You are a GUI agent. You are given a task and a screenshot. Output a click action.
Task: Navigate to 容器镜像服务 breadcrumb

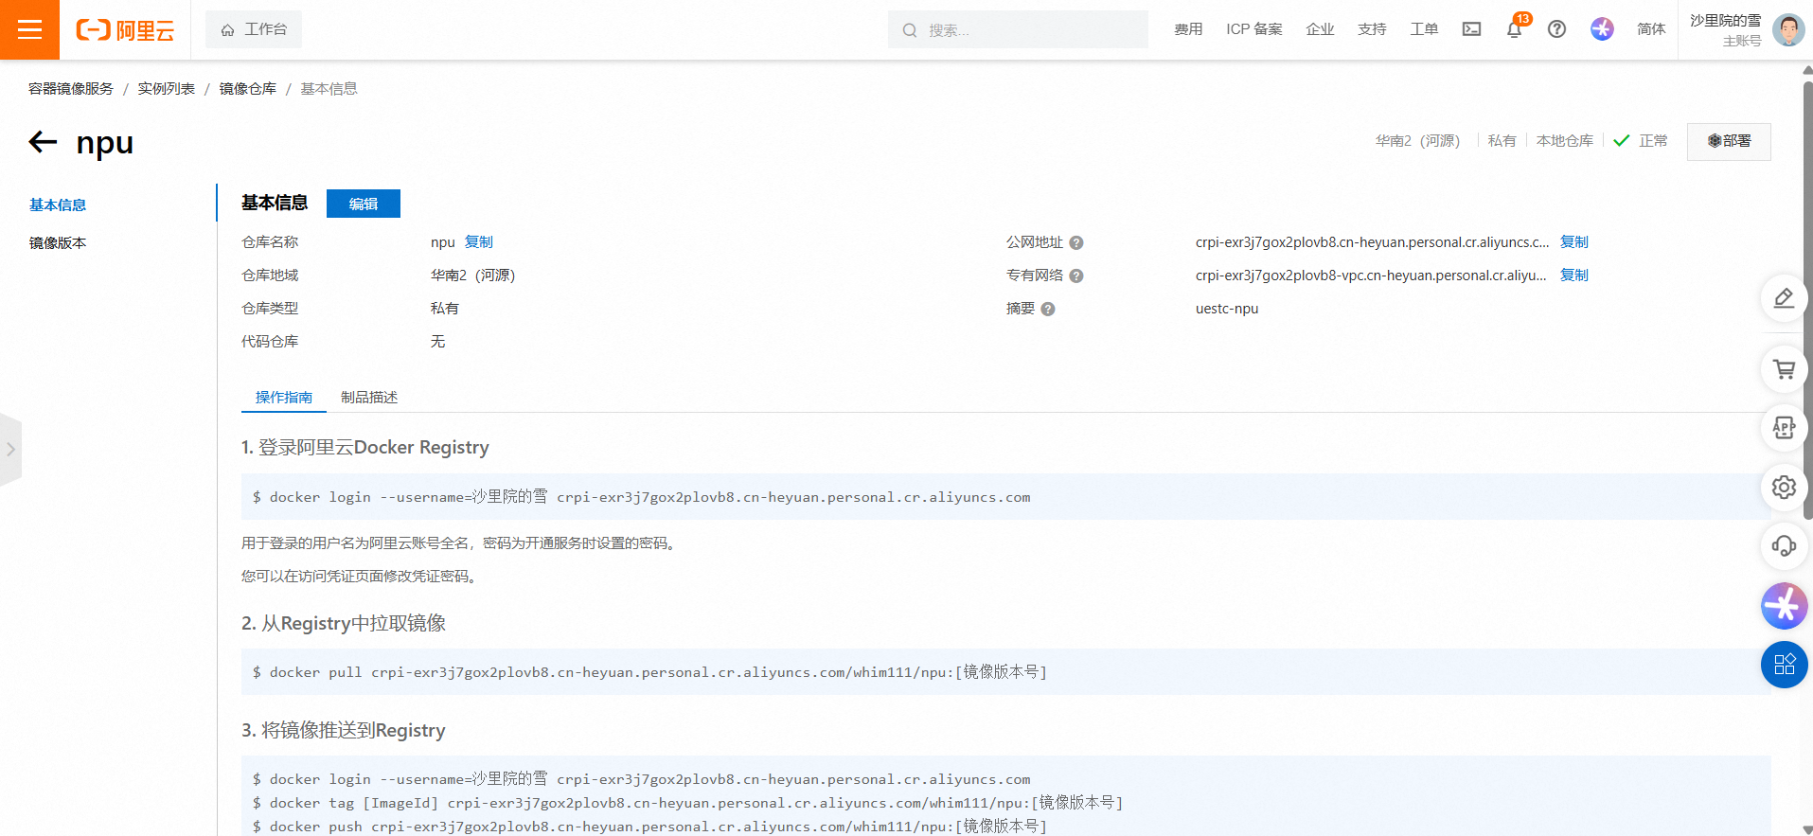coord(71,88)
